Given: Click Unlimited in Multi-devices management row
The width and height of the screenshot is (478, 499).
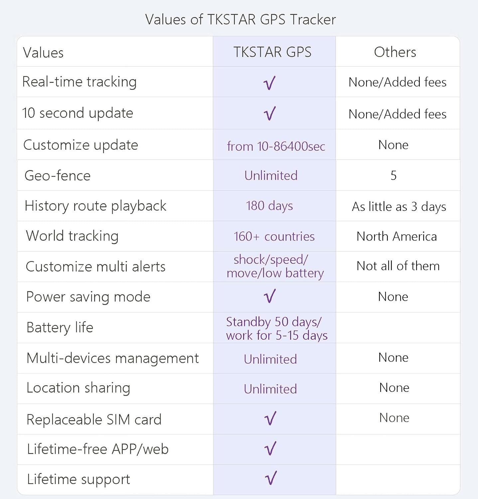Looking at the screenshot, I should pyautogui.click(x=270, y=359).
